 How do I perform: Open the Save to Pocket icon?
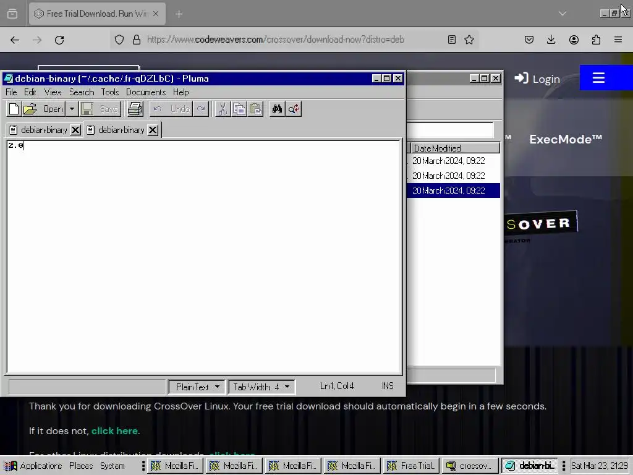coord(529,40)
